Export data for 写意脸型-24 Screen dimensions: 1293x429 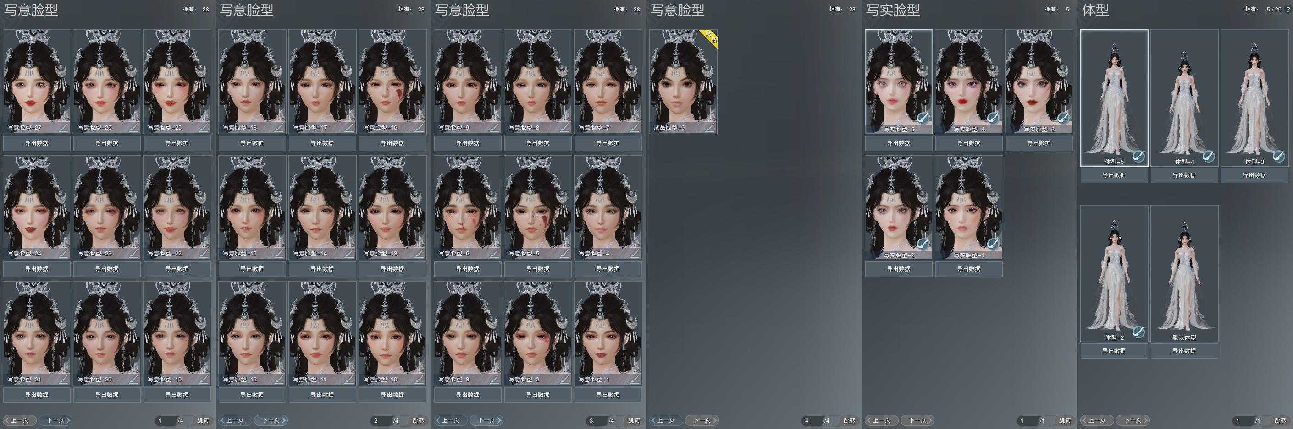(x=37, y=269)
